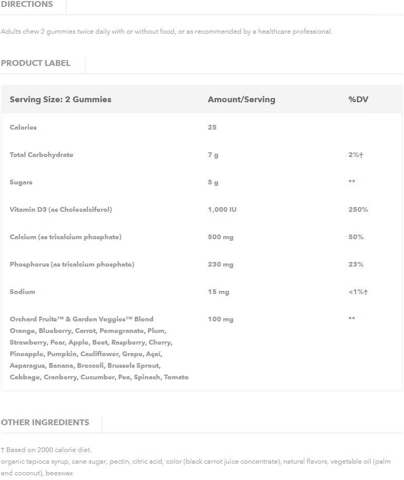Click the OTHER INGREDIENTS section heading
404x480 pixels.
pyautogui.click(x=45, y=423)
